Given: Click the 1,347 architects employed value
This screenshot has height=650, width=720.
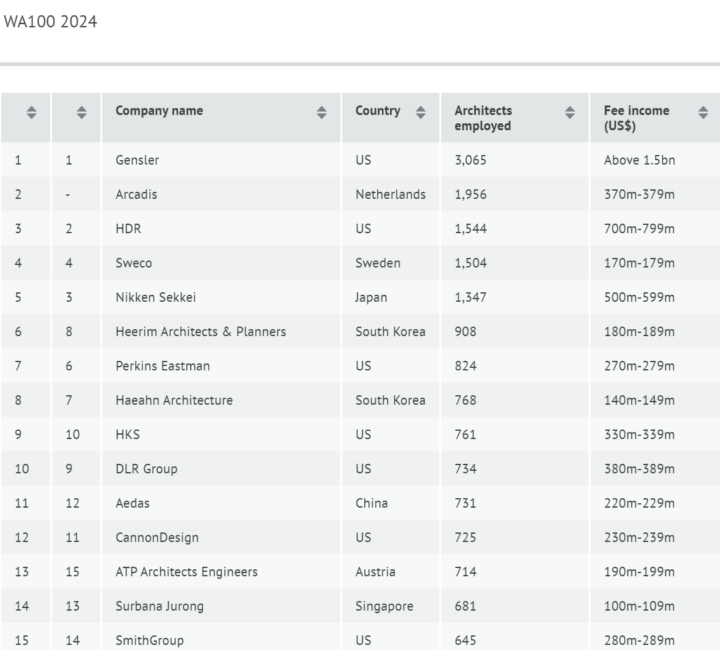Looking at the screenshot, I should pyautogui.click(x=470, y=297).
